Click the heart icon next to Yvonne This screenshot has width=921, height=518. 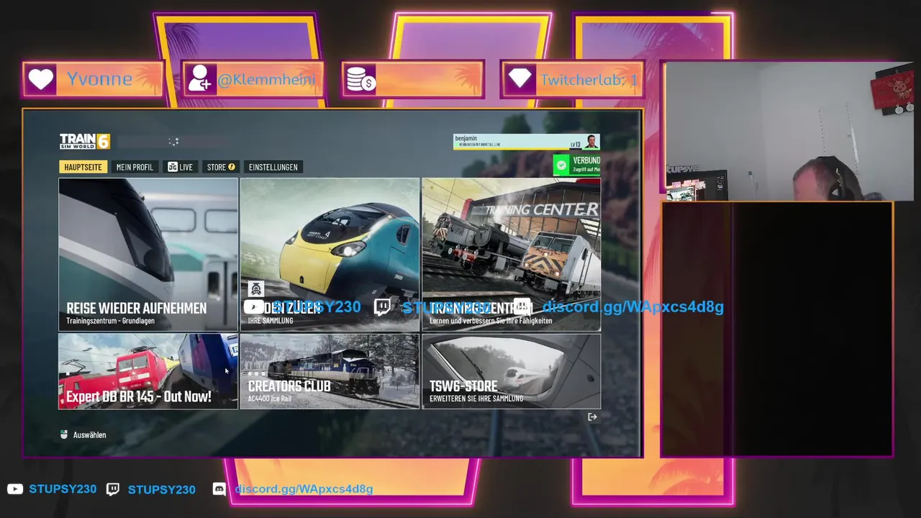[42, 79]
